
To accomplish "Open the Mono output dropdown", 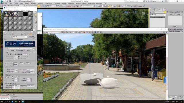I will coord(16,88).
